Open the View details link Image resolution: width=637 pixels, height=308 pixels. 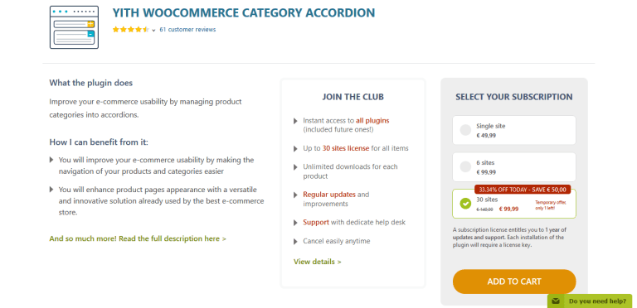[x=318, y=262]
